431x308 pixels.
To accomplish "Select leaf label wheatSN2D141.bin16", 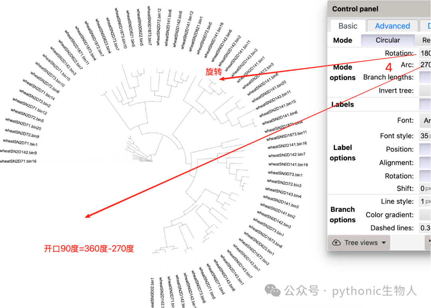I will tap(287, 145).
